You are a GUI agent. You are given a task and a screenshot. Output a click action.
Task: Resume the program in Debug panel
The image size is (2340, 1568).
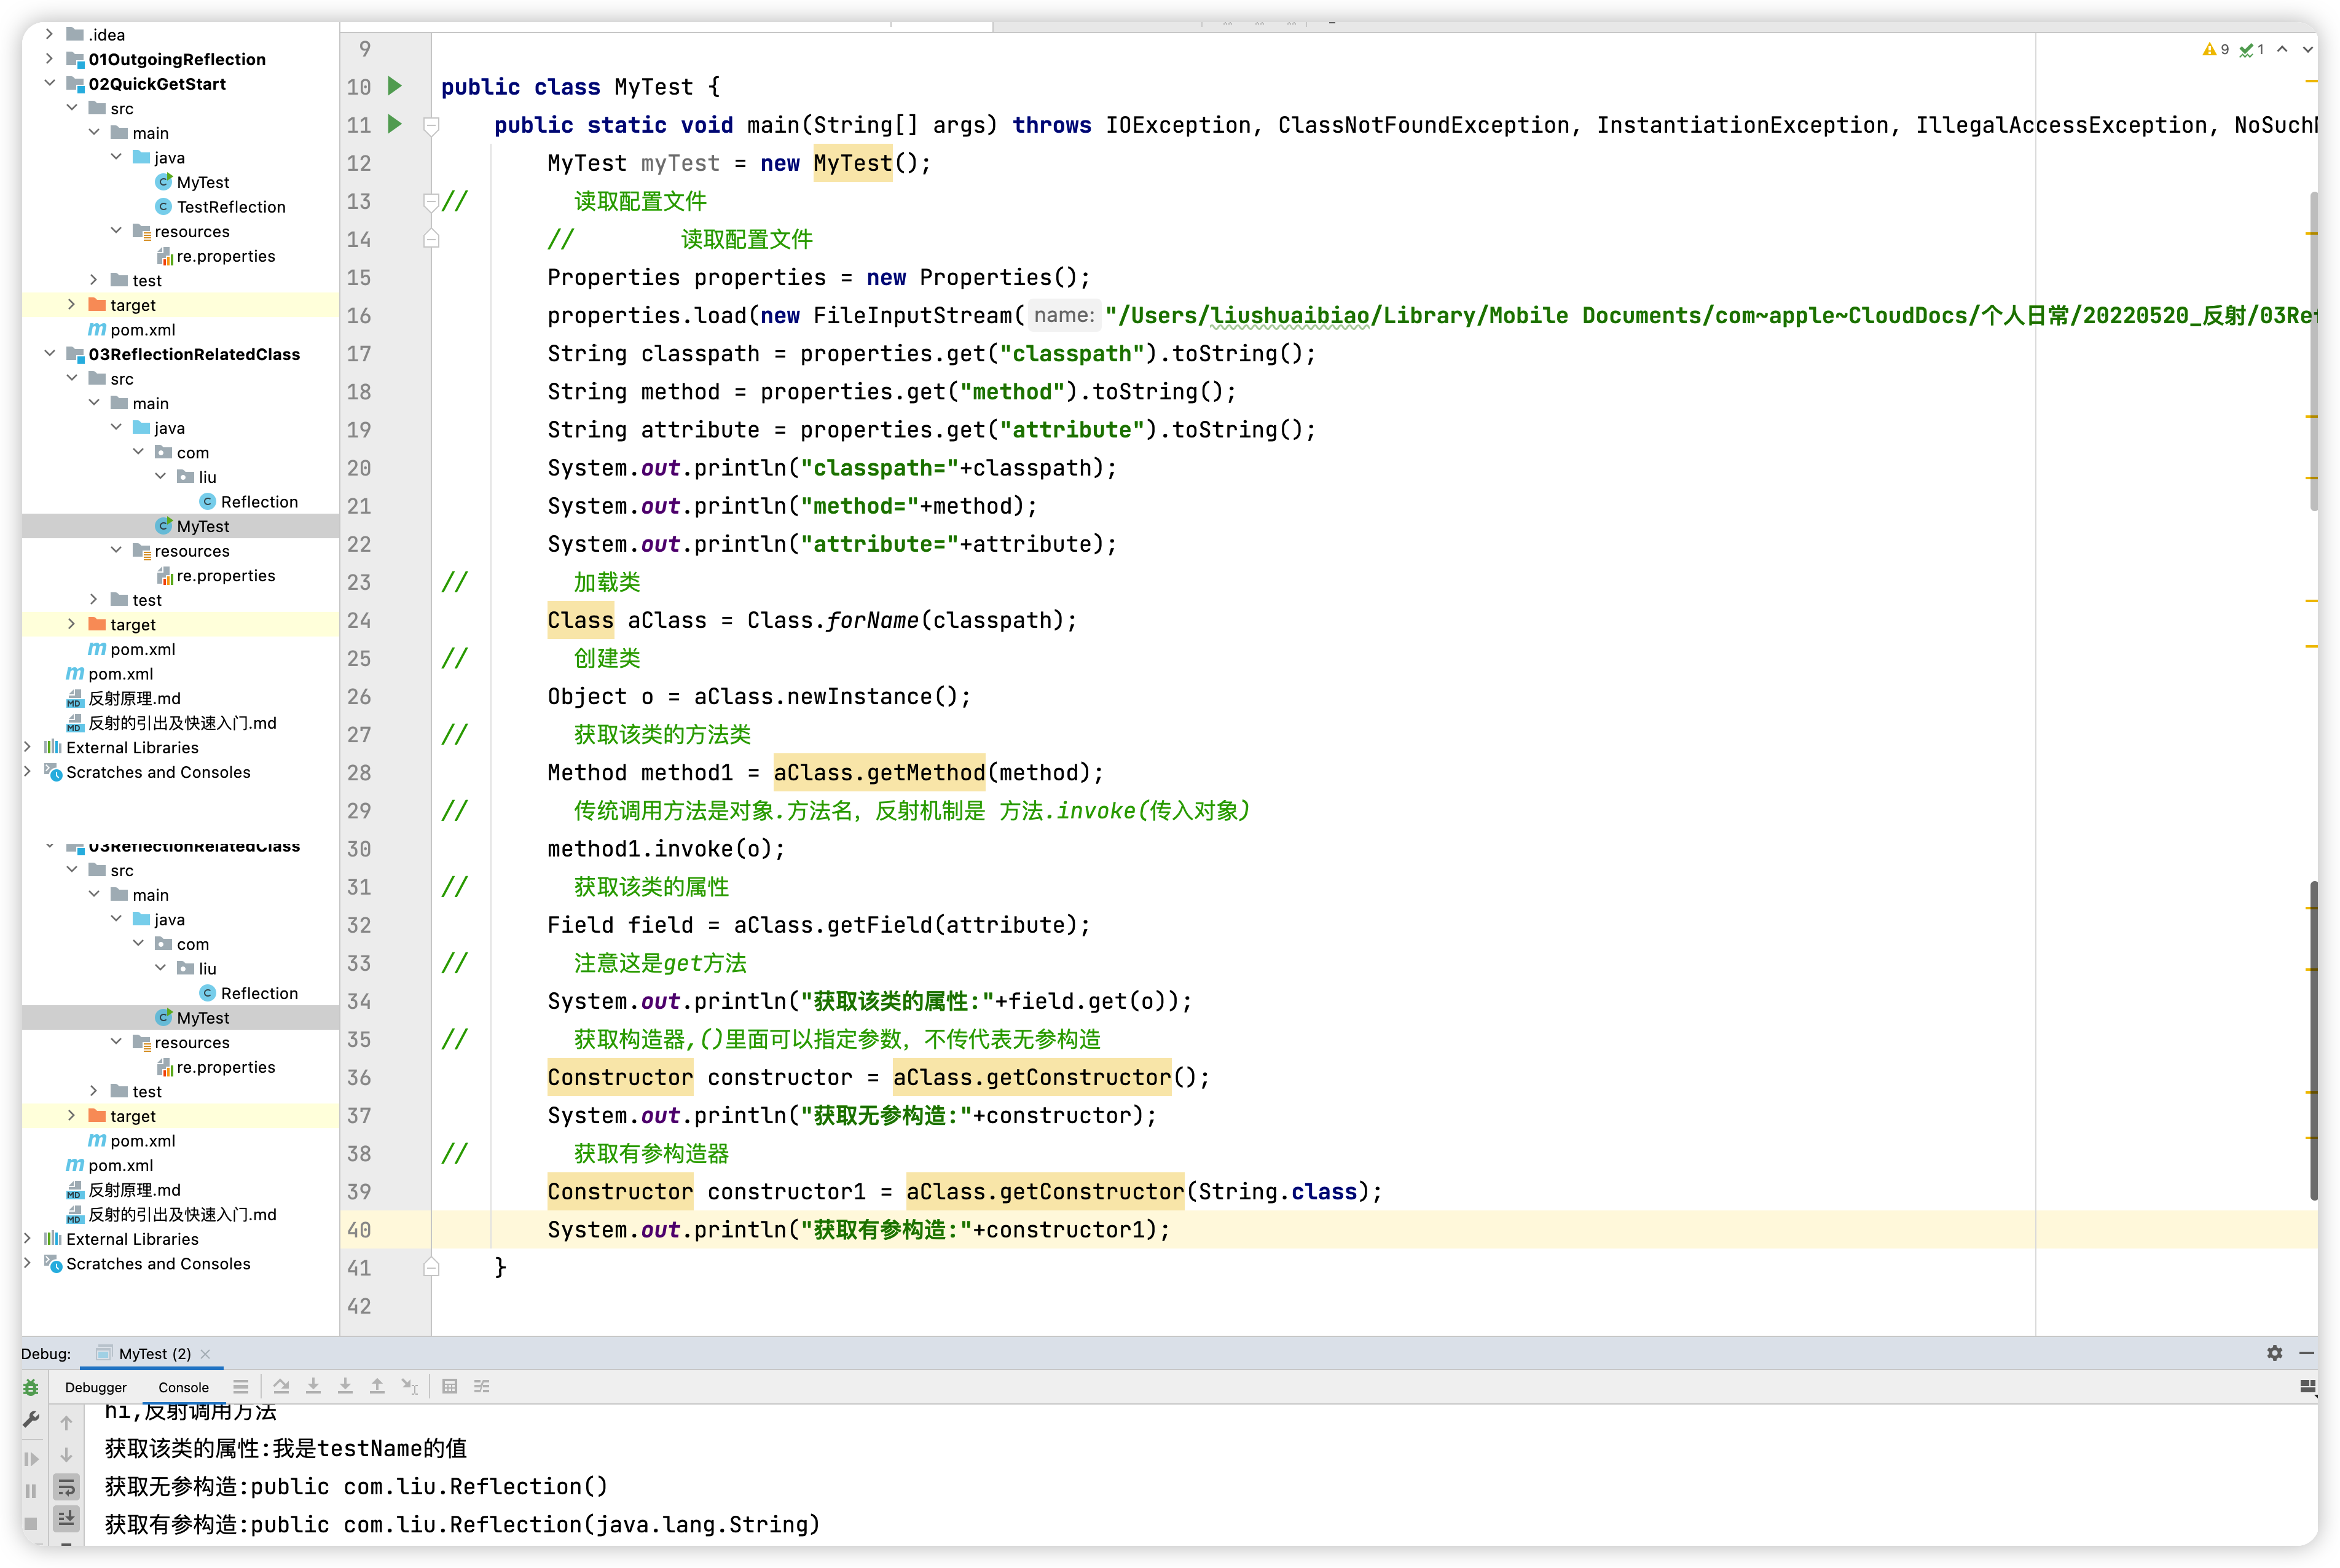click(31, 1459)
